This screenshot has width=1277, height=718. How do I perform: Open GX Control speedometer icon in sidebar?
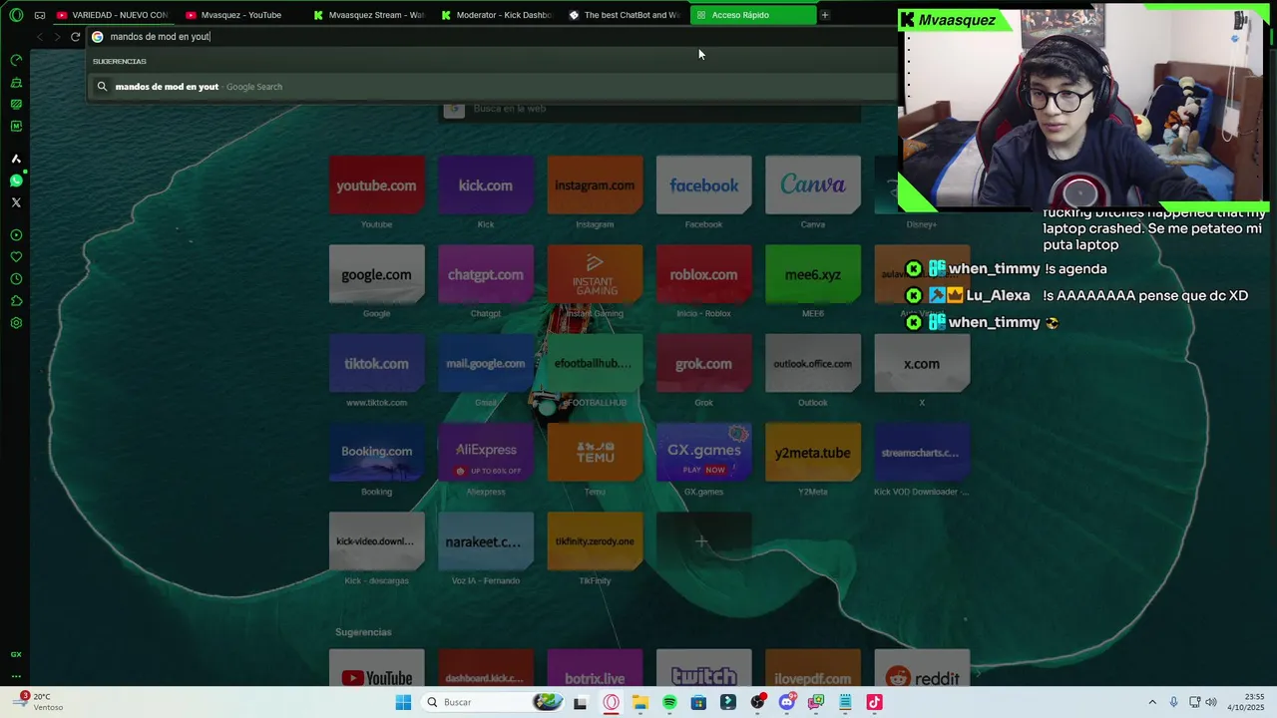(16, 61)
